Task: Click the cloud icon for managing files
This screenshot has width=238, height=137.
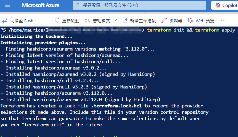Action: click(87, 21)
